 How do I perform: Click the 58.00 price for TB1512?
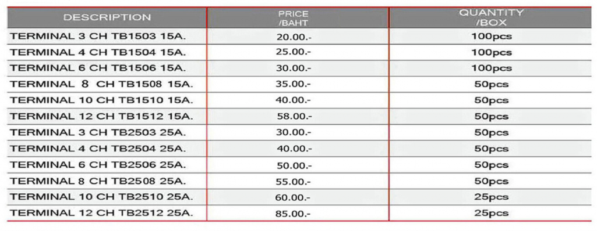[294, 117]
